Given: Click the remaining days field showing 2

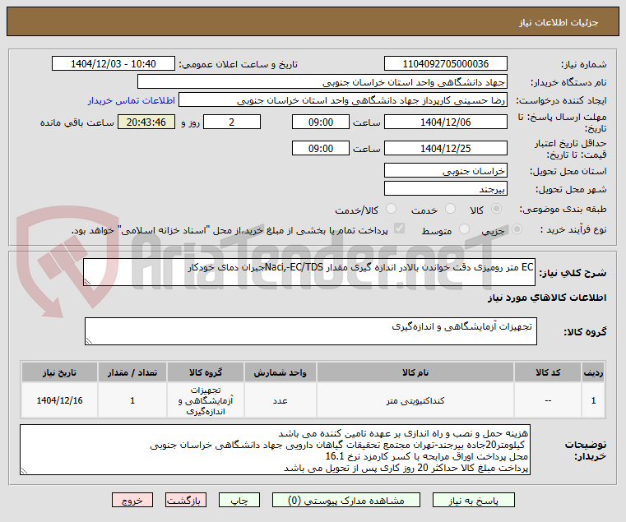Looking at the screenshot, I should point(232,122).
